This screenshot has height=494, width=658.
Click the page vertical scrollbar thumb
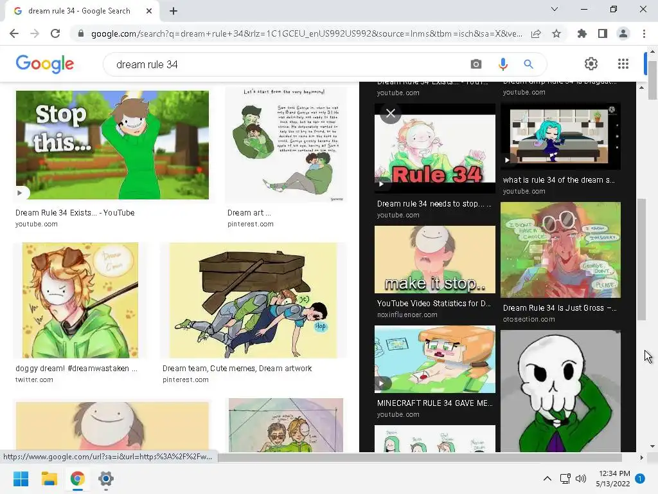652,80
